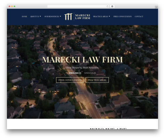
Task: Click the MARECKI LAW FIRM hero heading
Action: (x=82, y=60)
